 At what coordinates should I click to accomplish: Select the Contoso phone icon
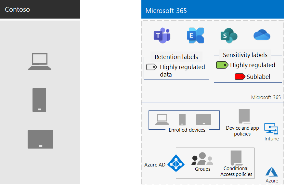tap(39, 100)
